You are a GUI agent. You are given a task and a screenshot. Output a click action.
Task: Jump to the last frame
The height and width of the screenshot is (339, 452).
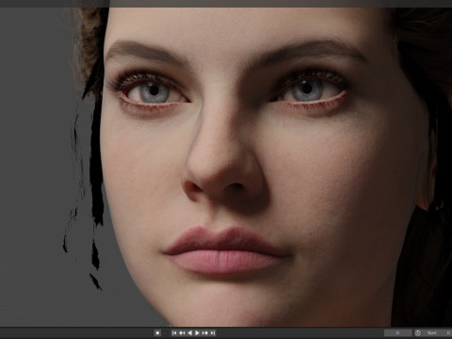pos(213,332)
